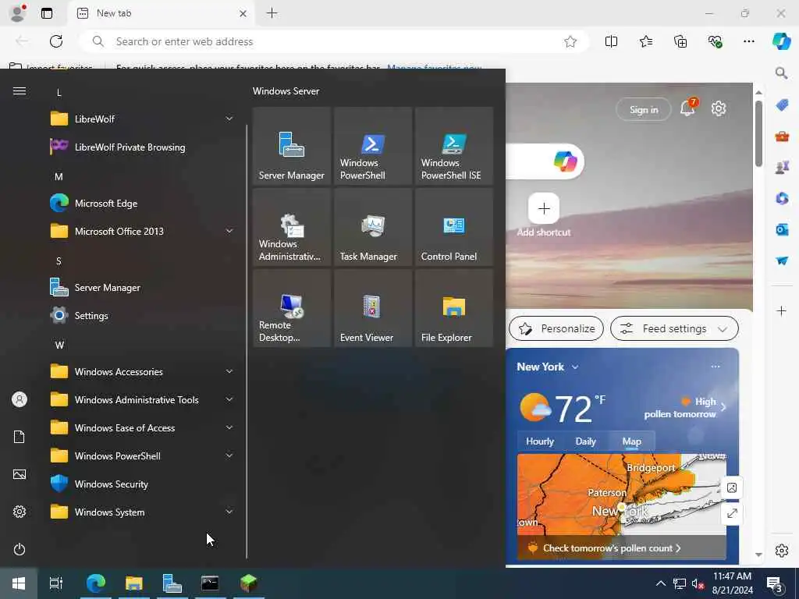Viewport: 799px width, 599px height.
Task: Add page to favorites star icon
Action: pos(570,41)
